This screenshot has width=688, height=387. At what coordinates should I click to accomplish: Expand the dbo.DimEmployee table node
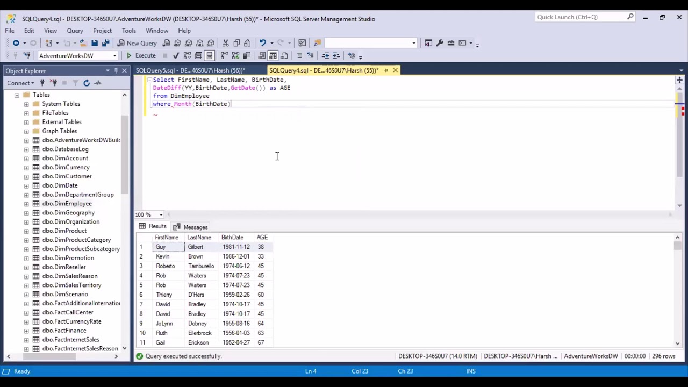click(x=26, y=204)
